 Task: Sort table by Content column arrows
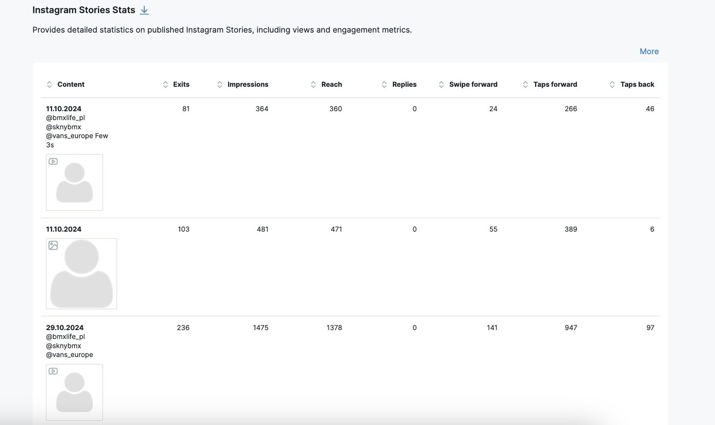pos(50,85)
